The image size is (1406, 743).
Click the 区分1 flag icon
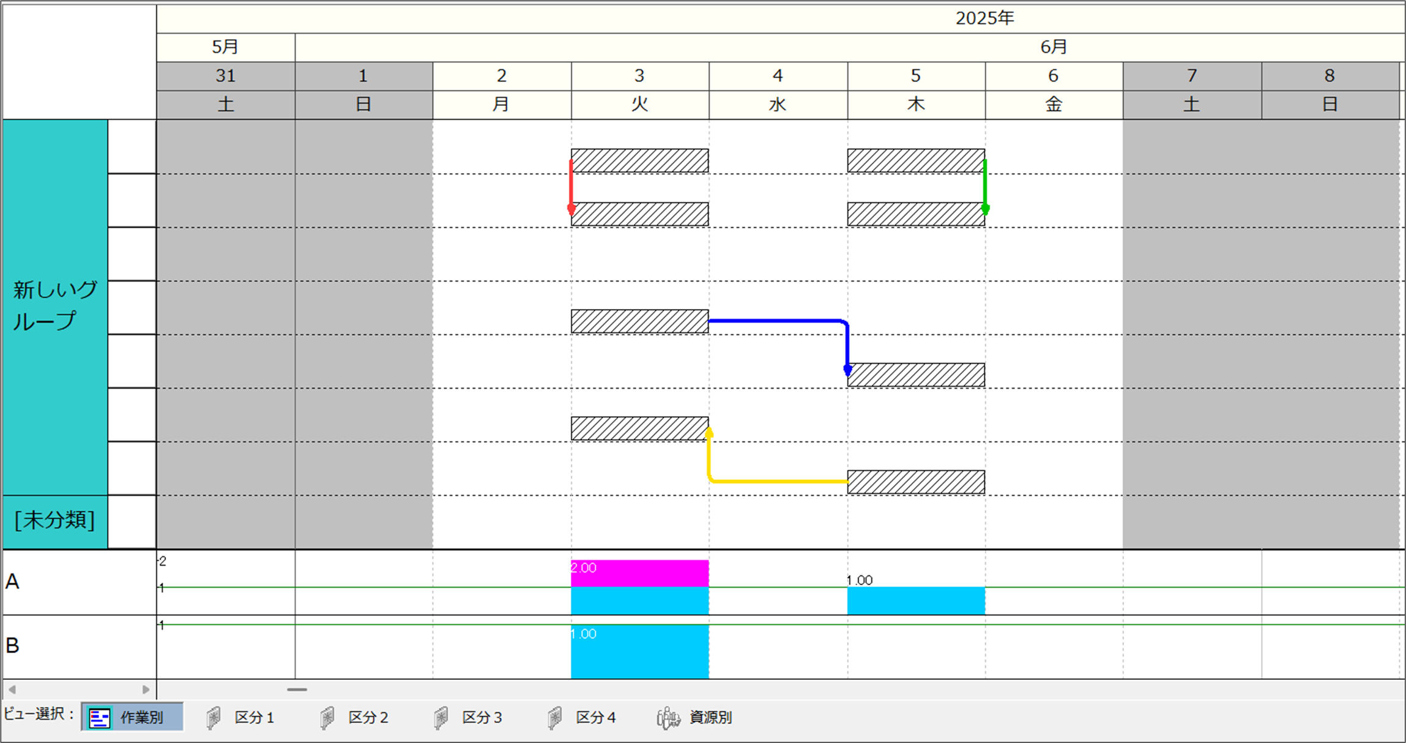pos(214,717)
